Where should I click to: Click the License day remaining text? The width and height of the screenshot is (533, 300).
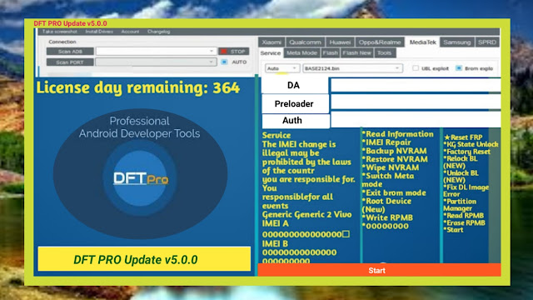(138, 87)
